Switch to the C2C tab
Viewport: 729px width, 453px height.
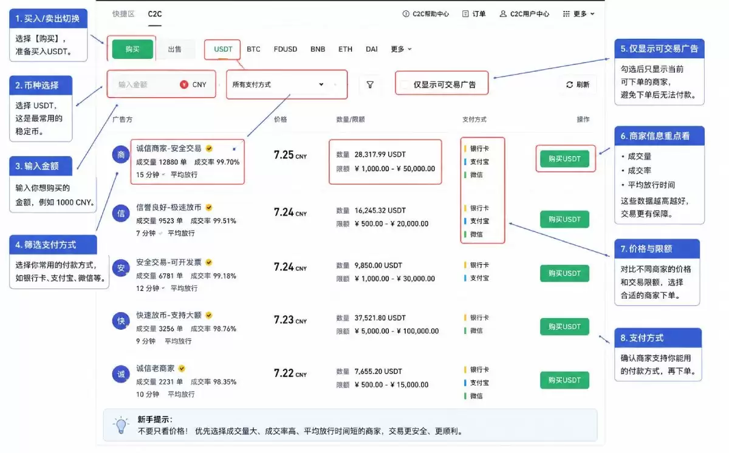155,14
